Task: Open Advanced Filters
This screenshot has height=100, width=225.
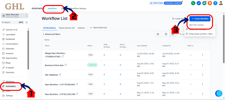Action: click(x=51, y=34)
